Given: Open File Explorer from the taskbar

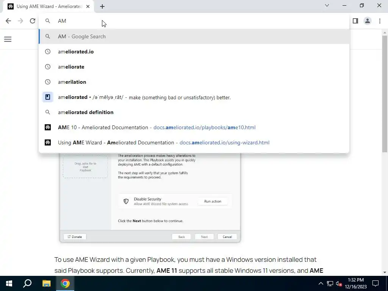Looking at the screenshot, I should coord(46,283).
